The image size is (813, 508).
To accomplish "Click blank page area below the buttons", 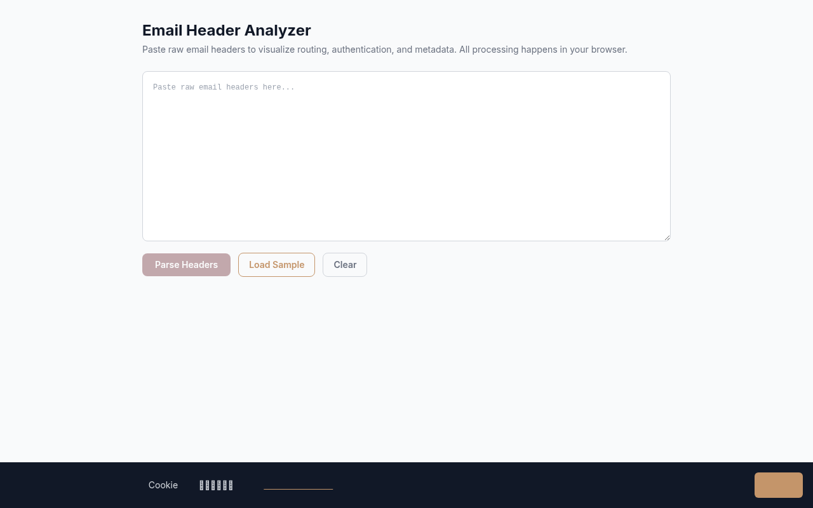I will [406, 368].
